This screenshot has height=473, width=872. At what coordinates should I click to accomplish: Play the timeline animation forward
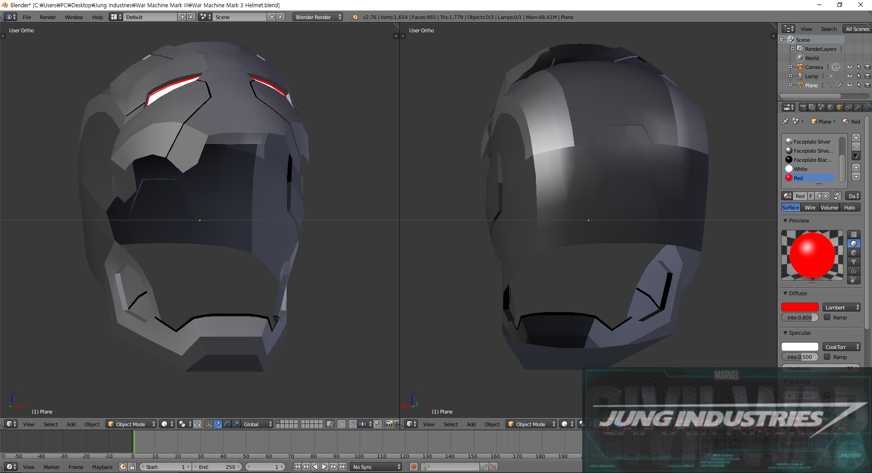coord(324,467)
